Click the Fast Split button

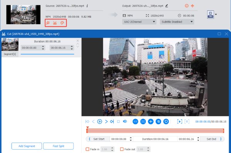(x=59, y=146)
